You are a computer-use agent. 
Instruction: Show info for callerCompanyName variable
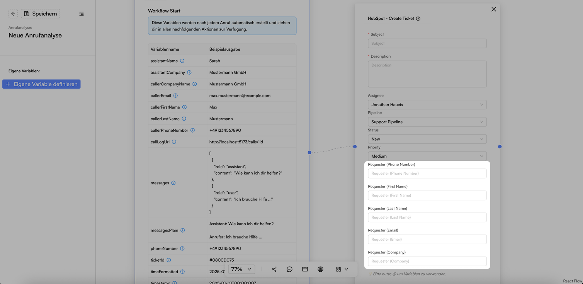pos(195,84)
